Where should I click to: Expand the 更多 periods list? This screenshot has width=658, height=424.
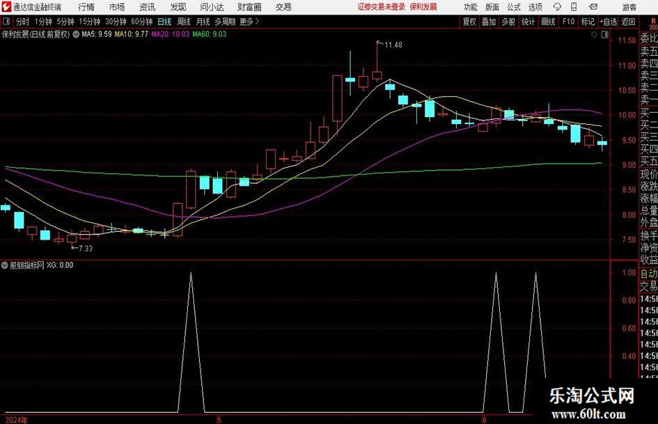pos(249,22)
